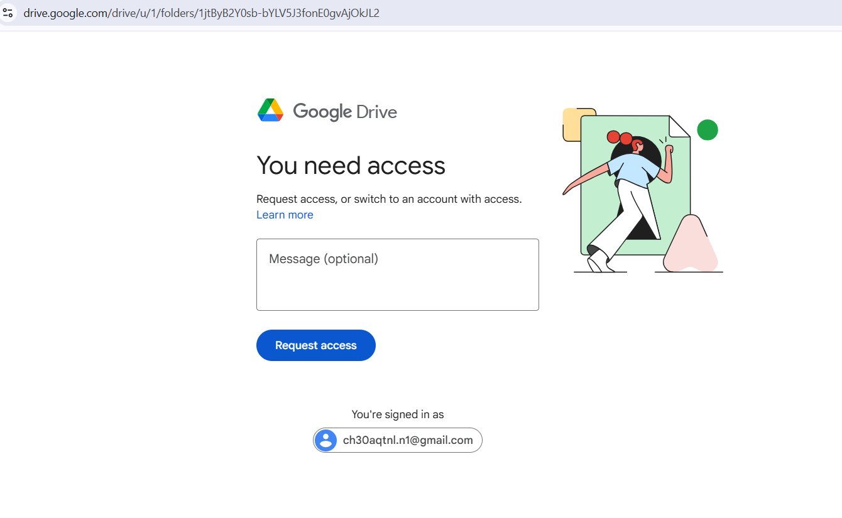842x518 pixels.
Task: Click the "You're signed in as" text
Action: click(x=398, y=414)
